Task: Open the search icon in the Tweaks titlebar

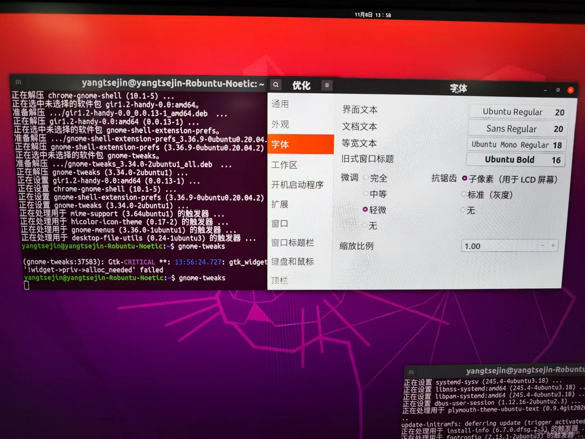Action: click(x=275, y=84)
